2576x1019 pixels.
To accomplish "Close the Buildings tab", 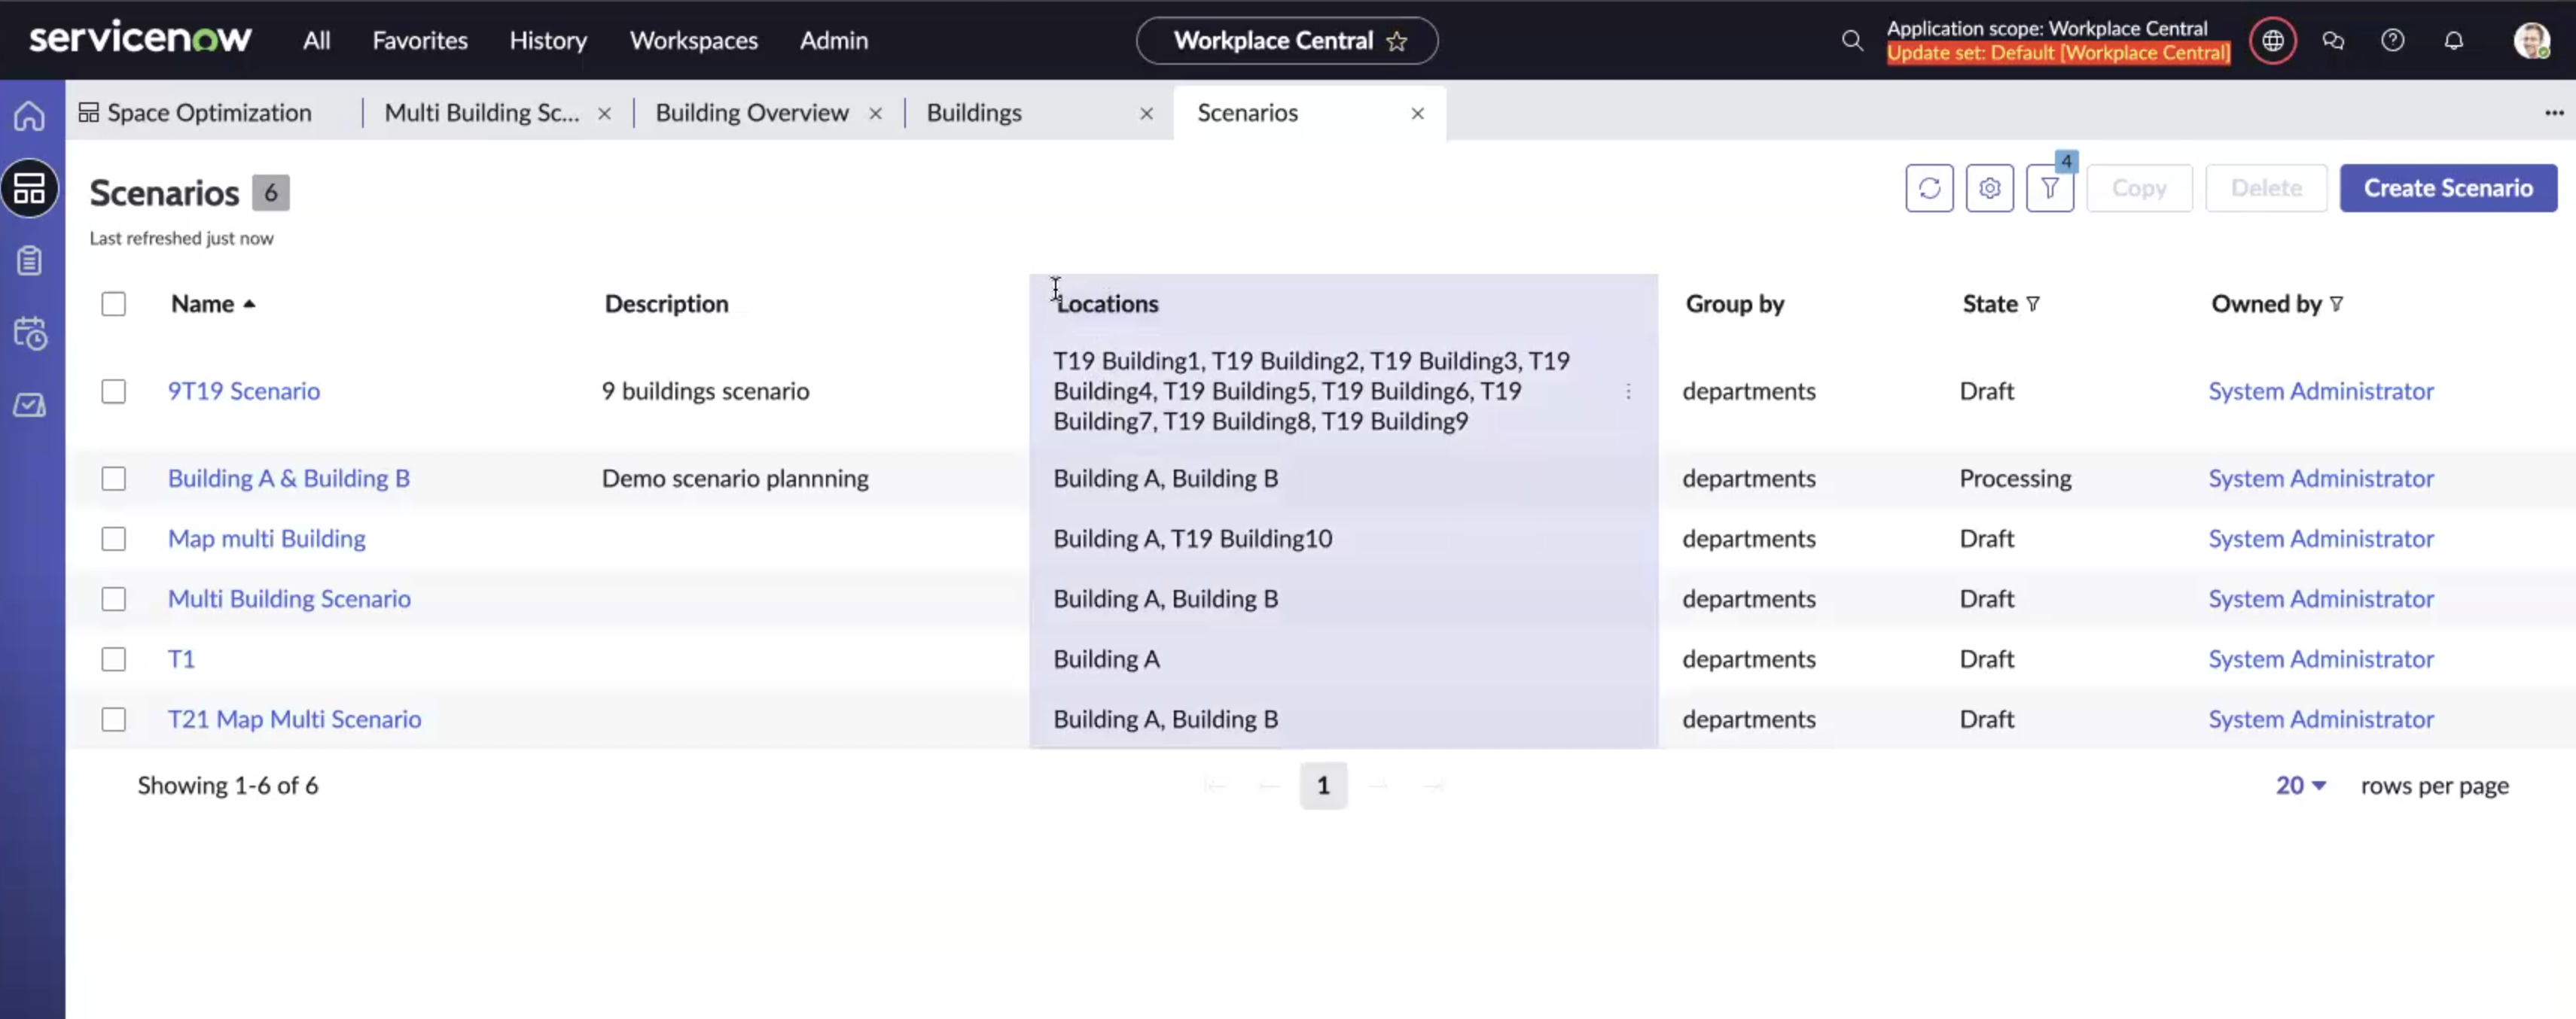I will click(1146, 114).
